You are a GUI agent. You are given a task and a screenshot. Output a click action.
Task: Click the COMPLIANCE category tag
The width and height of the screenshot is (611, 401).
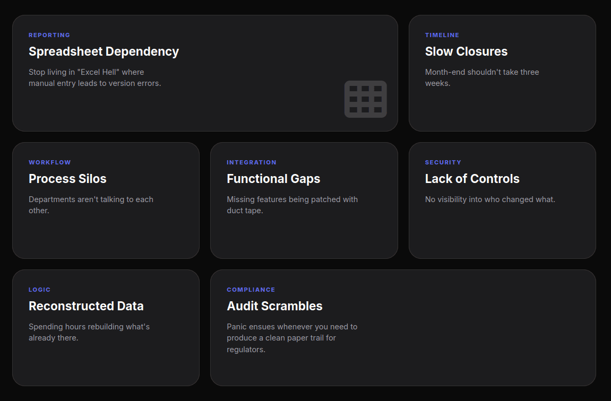point(251,290)
